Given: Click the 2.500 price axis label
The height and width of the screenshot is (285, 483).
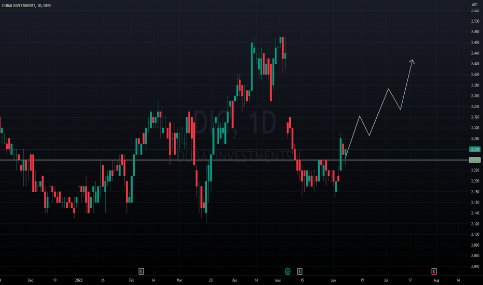Looking at the screenshot, I should (x=475, y=21).
